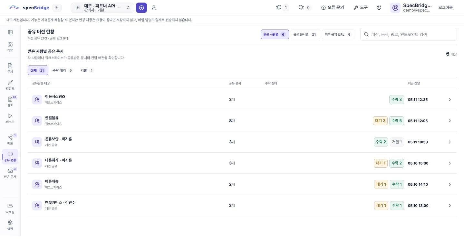The width and height of the screenshot is (464, 239).
Task: Filter by 거절 1
Action: point(87,70)
